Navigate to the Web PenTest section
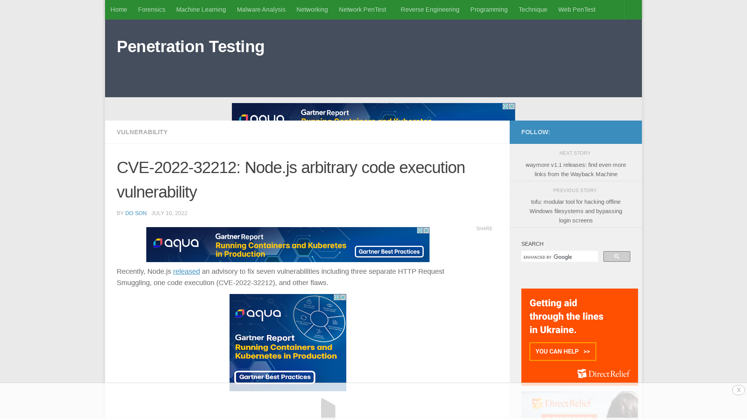747x420 pixels. tap(577, 10)
